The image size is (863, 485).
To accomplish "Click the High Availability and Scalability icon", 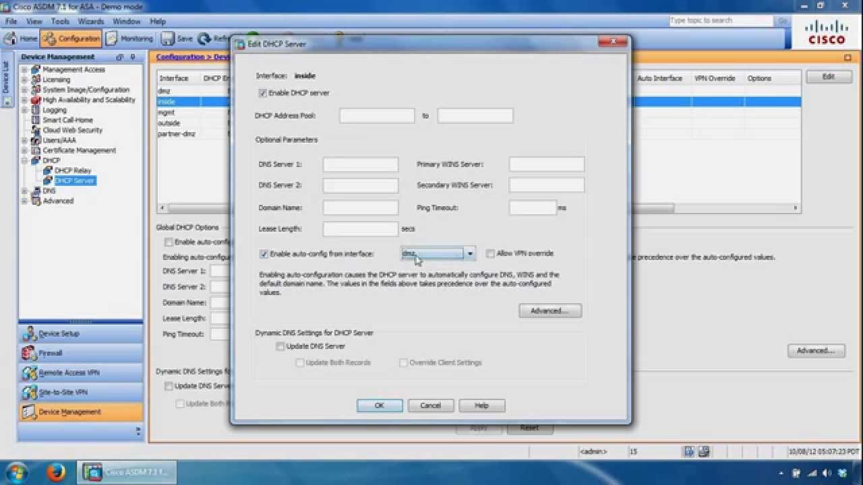I will coord(36,100).
